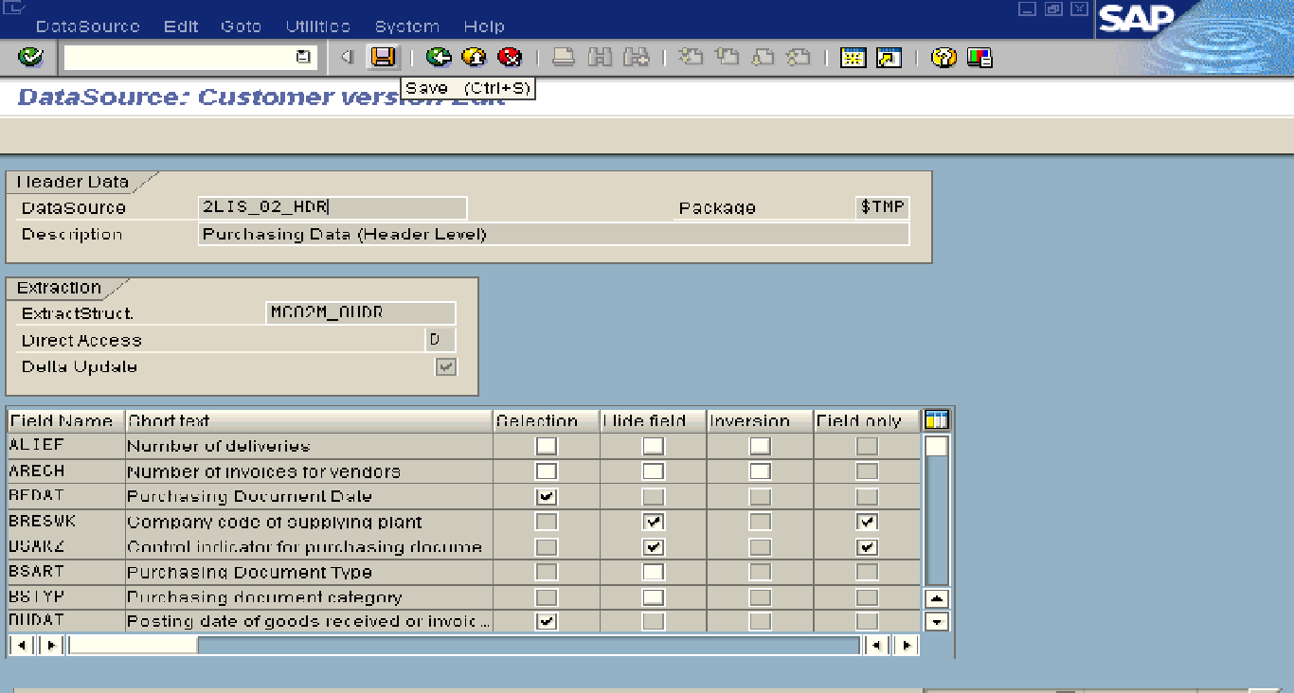The image size is (1294, 693).
Task: Open the Utilities menu
Action: 318,27
